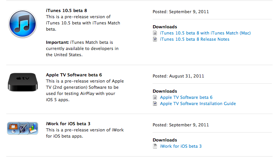Click the document icon beside iTunes Release Notes

pos(155,40)
